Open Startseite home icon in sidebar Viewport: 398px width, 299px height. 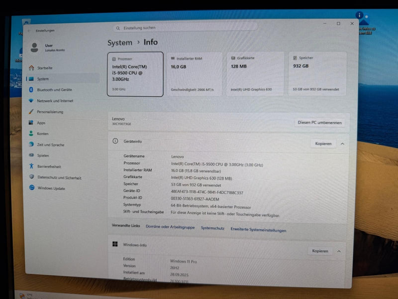[31, 68]
